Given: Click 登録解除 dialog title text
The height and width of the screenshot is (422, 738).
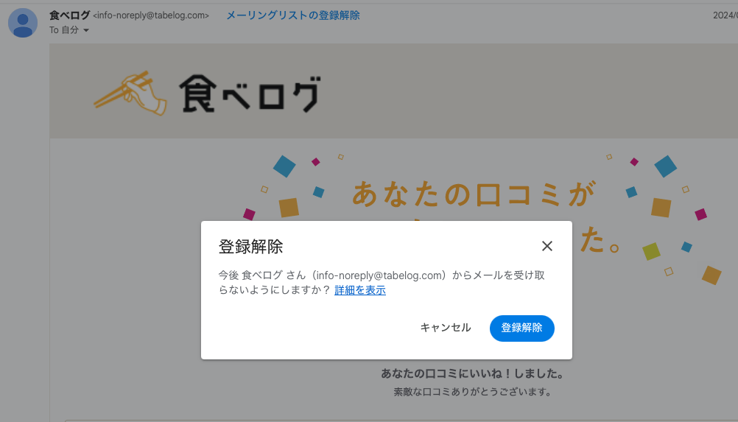Looking at the screenshot, I should tap(250, 247).
